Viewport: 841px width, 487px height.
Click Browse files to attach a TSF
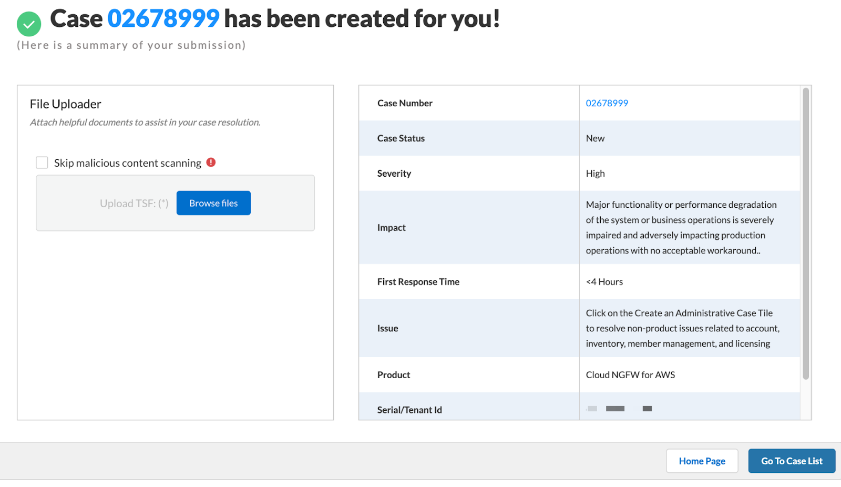click(x=213, y=203)
